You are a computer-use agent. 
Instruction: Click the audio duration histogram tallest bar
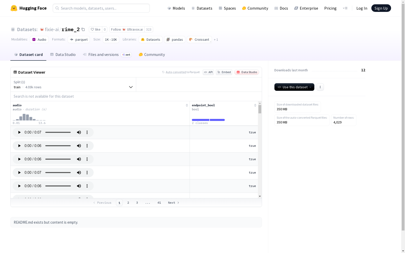[x=24, y=117]
